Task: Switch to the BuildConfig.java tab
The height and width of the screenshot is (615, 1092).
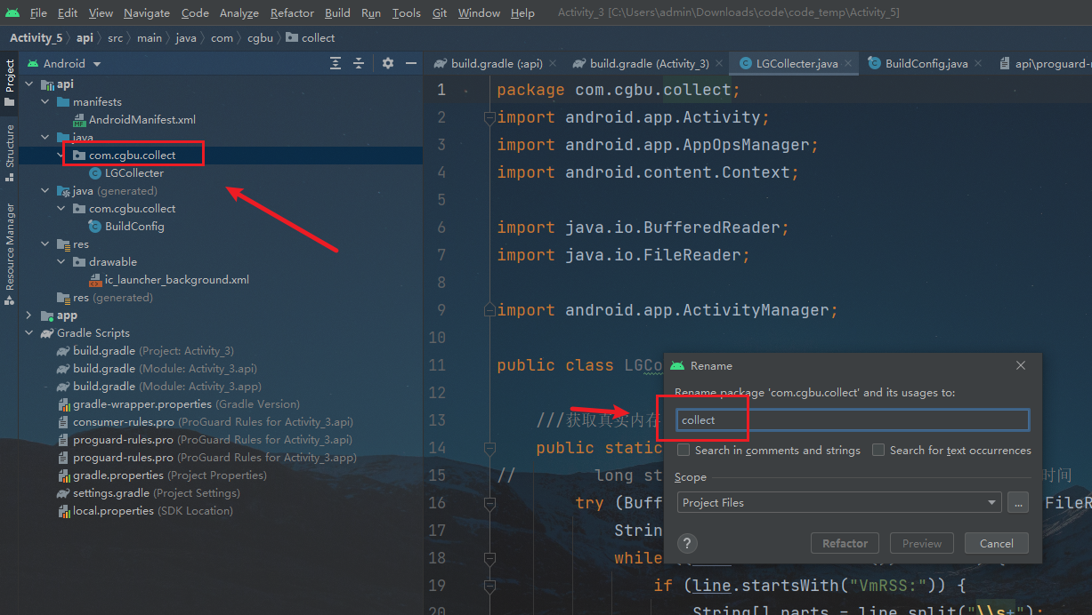Action: point(926,64)
